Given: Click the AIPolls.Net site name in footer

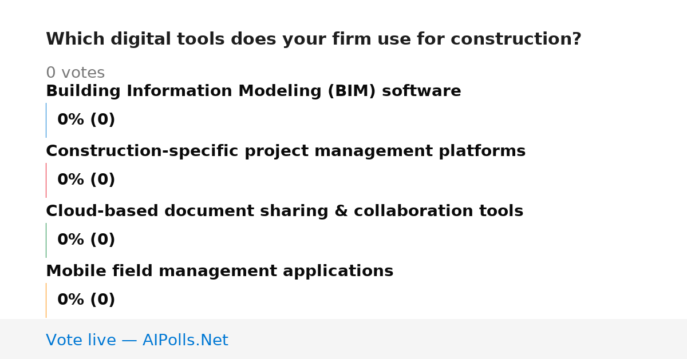Looking at the screenshot, I should point(185,341).
